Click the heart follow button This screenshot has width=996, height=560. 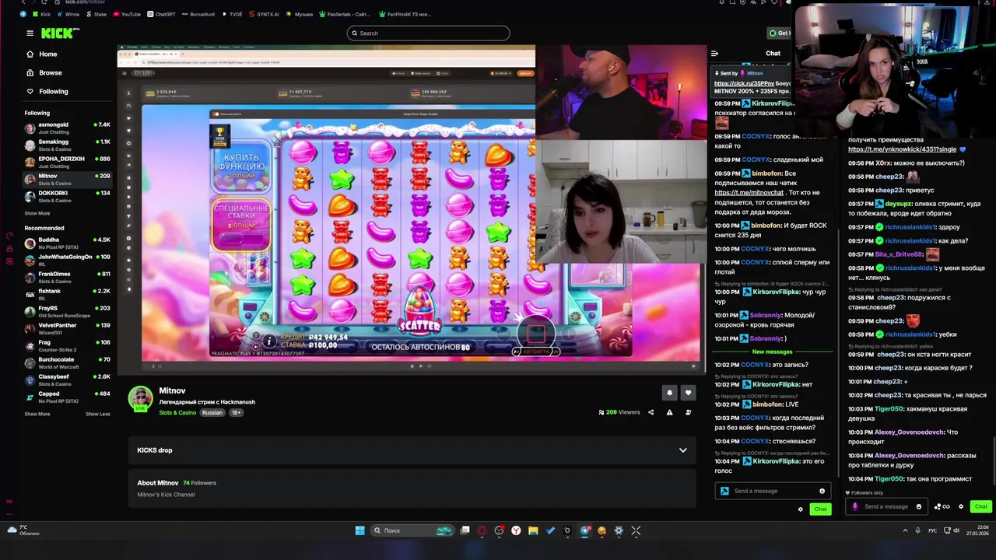tap(688, 393)
